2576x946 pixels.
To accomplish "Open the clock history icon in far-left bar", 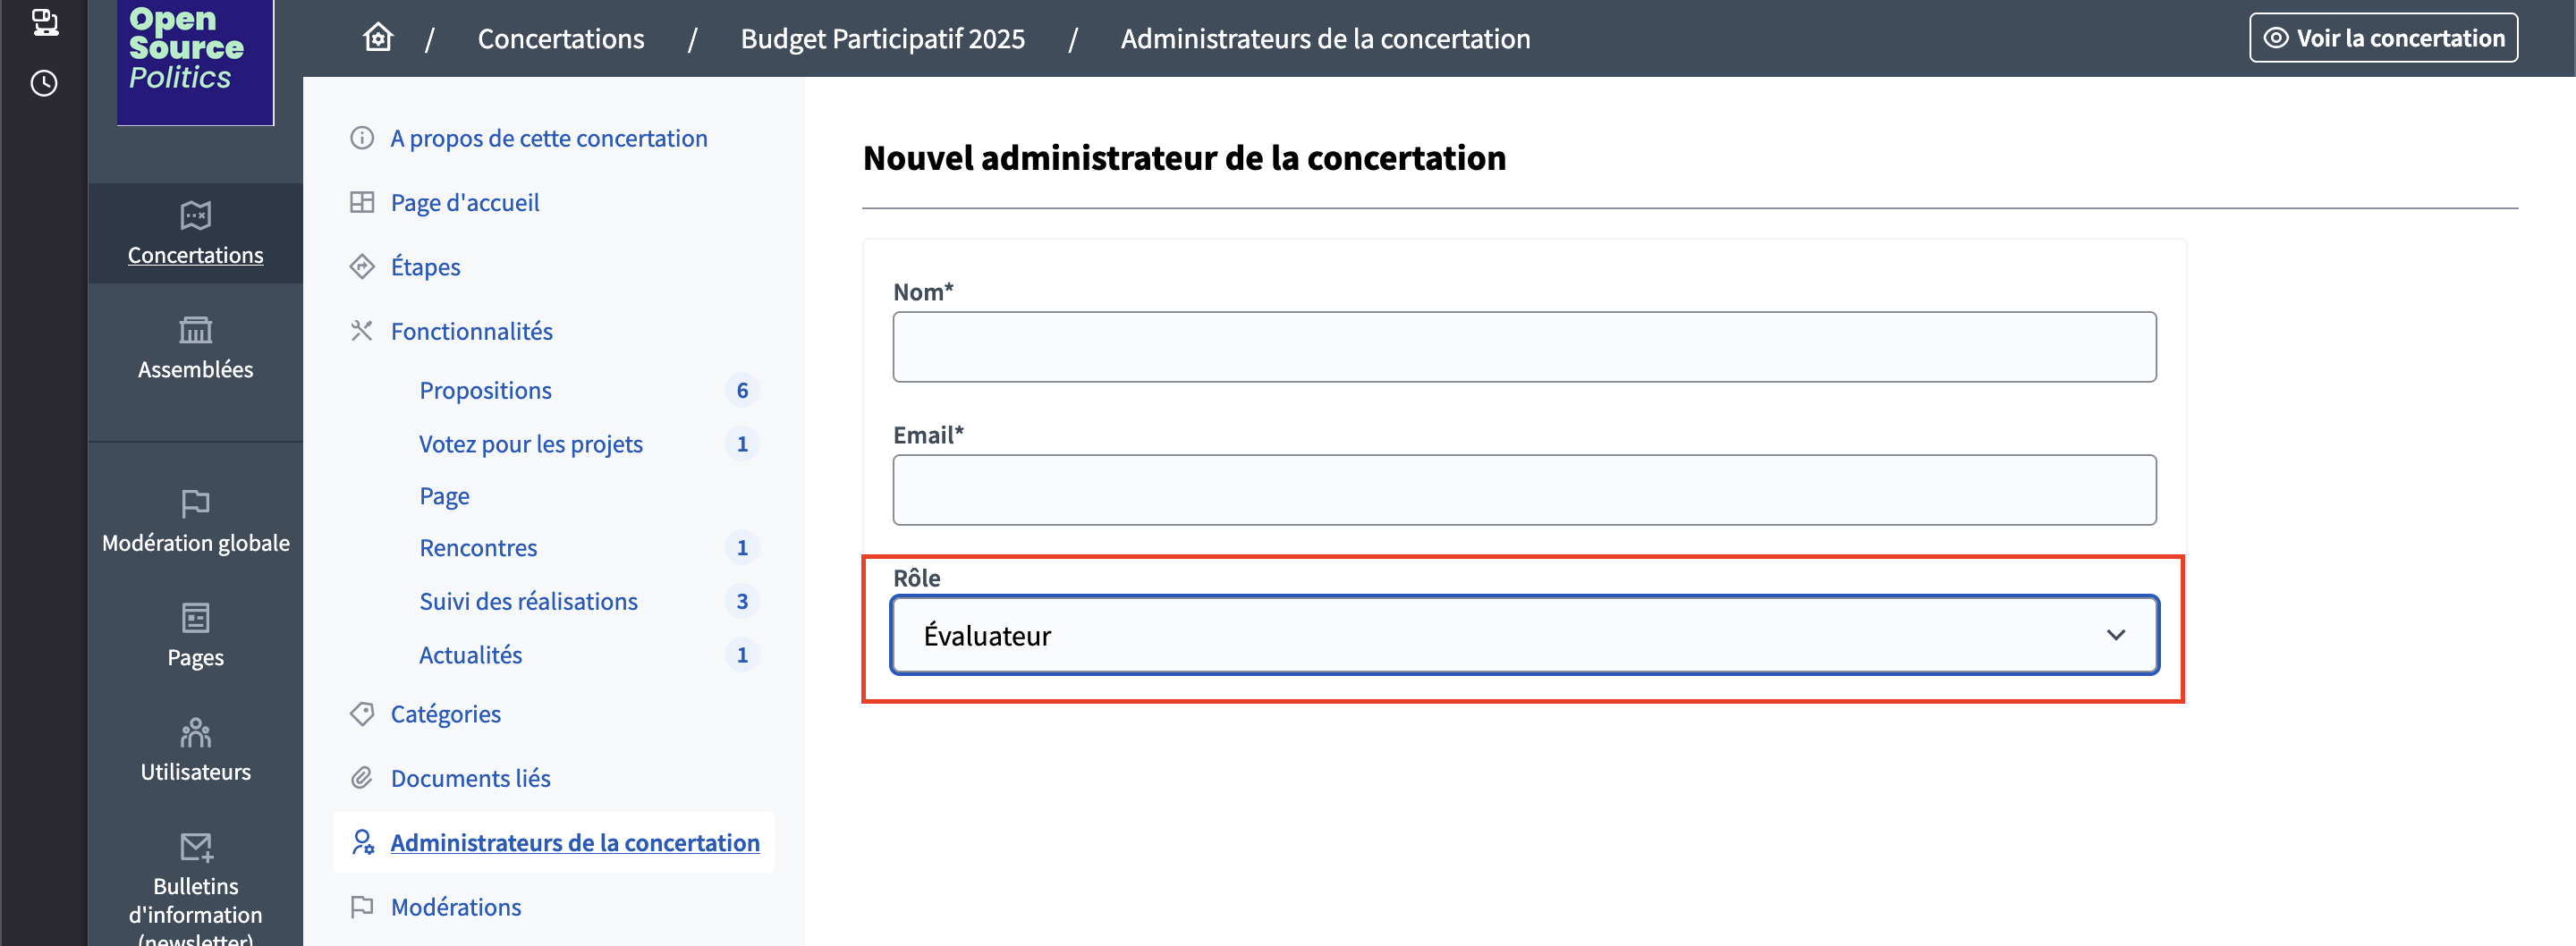I will click(44, 83).
